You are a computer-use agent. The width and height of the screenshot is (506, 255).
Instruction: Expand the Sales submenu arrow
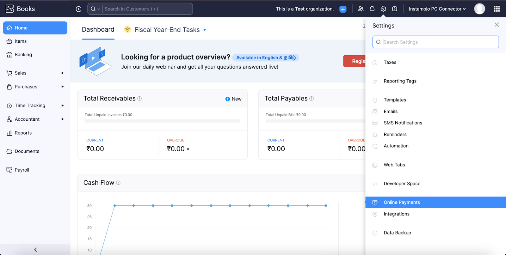[x=63, y=73]
